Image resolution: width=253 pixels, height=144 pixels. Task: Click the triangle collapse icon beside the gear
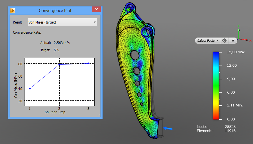coord(233,41)
